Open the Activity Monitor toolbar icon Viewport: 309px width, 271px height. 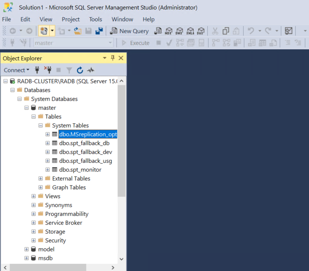289,31
